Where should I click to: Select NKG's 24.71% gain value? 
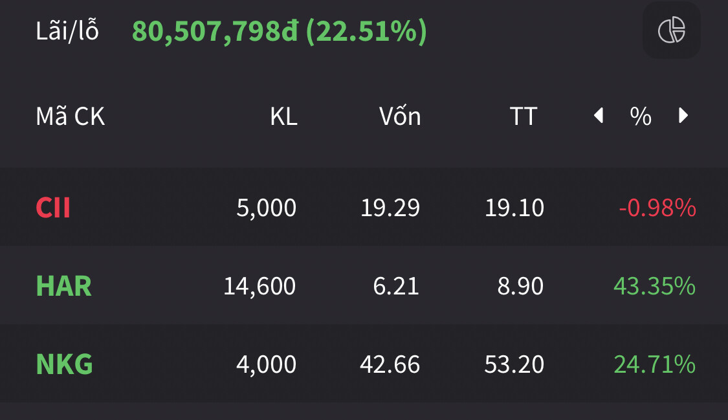click(654, 364)
